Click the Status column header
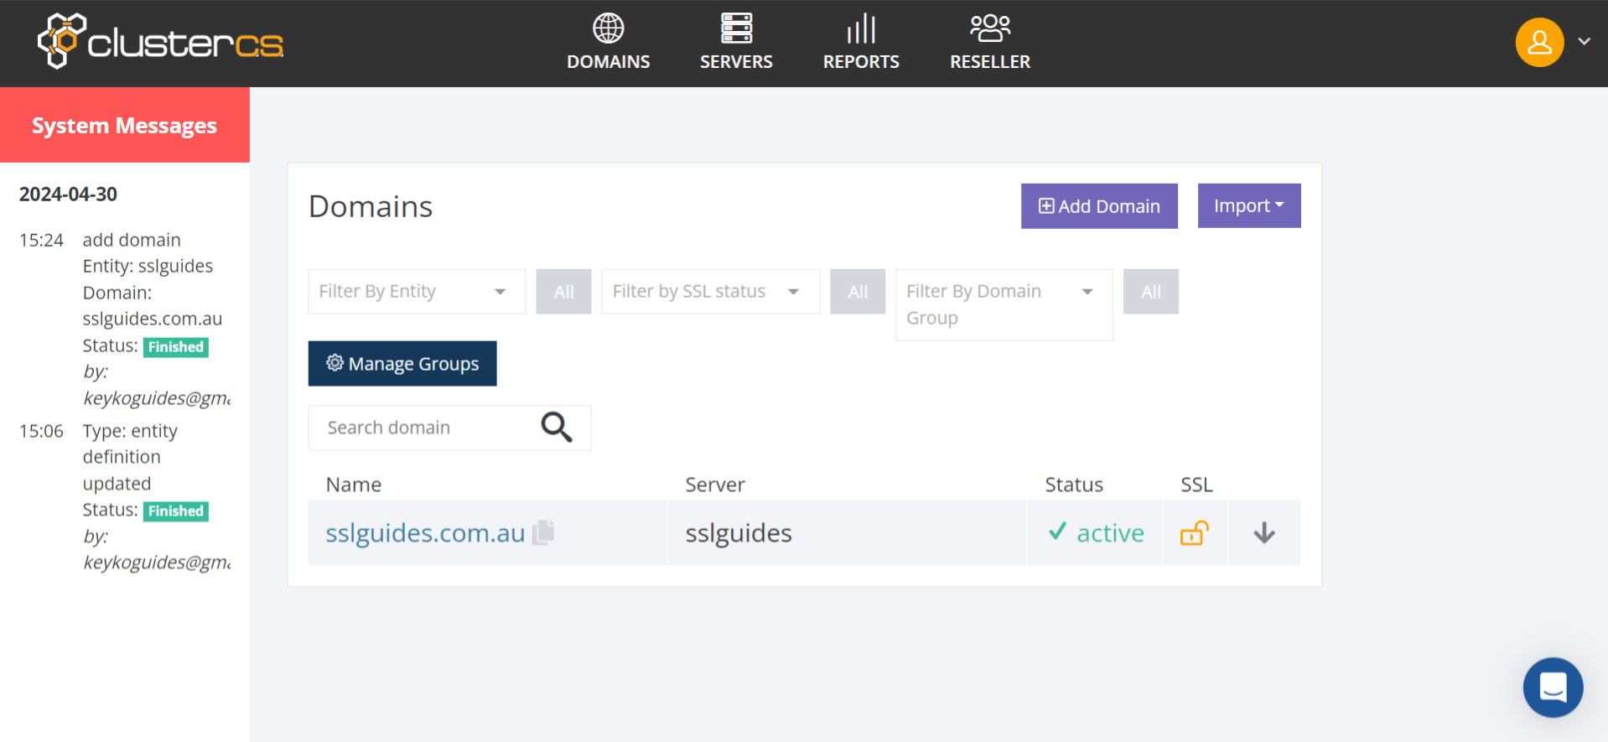This screenshot has height=742, width=1608. [x=1073, y=485]
